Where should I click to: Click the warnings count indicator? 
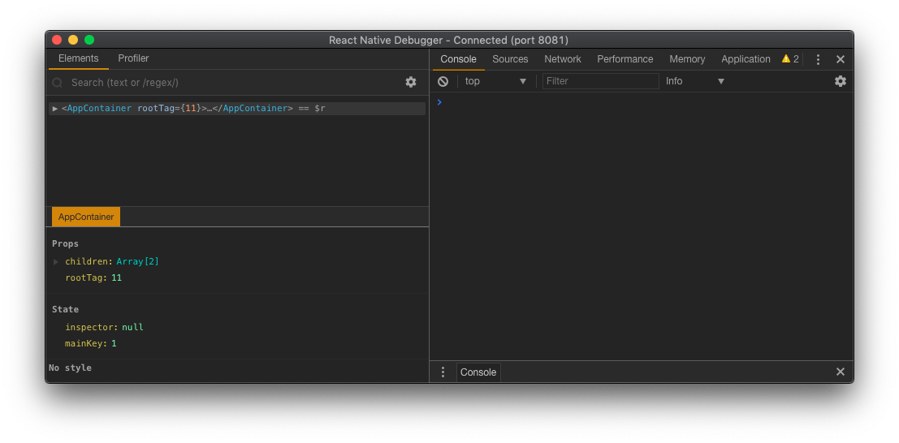tap(790, 59)
